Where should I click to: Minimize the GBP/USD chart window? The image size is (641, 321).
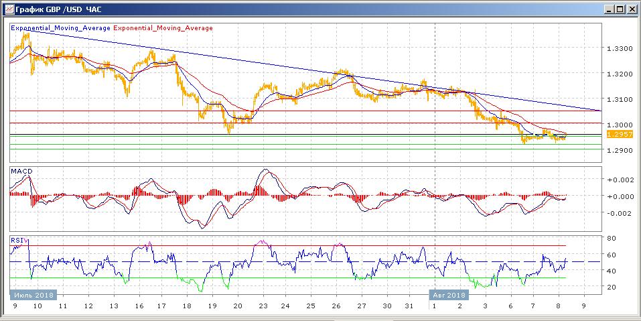[608, 9]
